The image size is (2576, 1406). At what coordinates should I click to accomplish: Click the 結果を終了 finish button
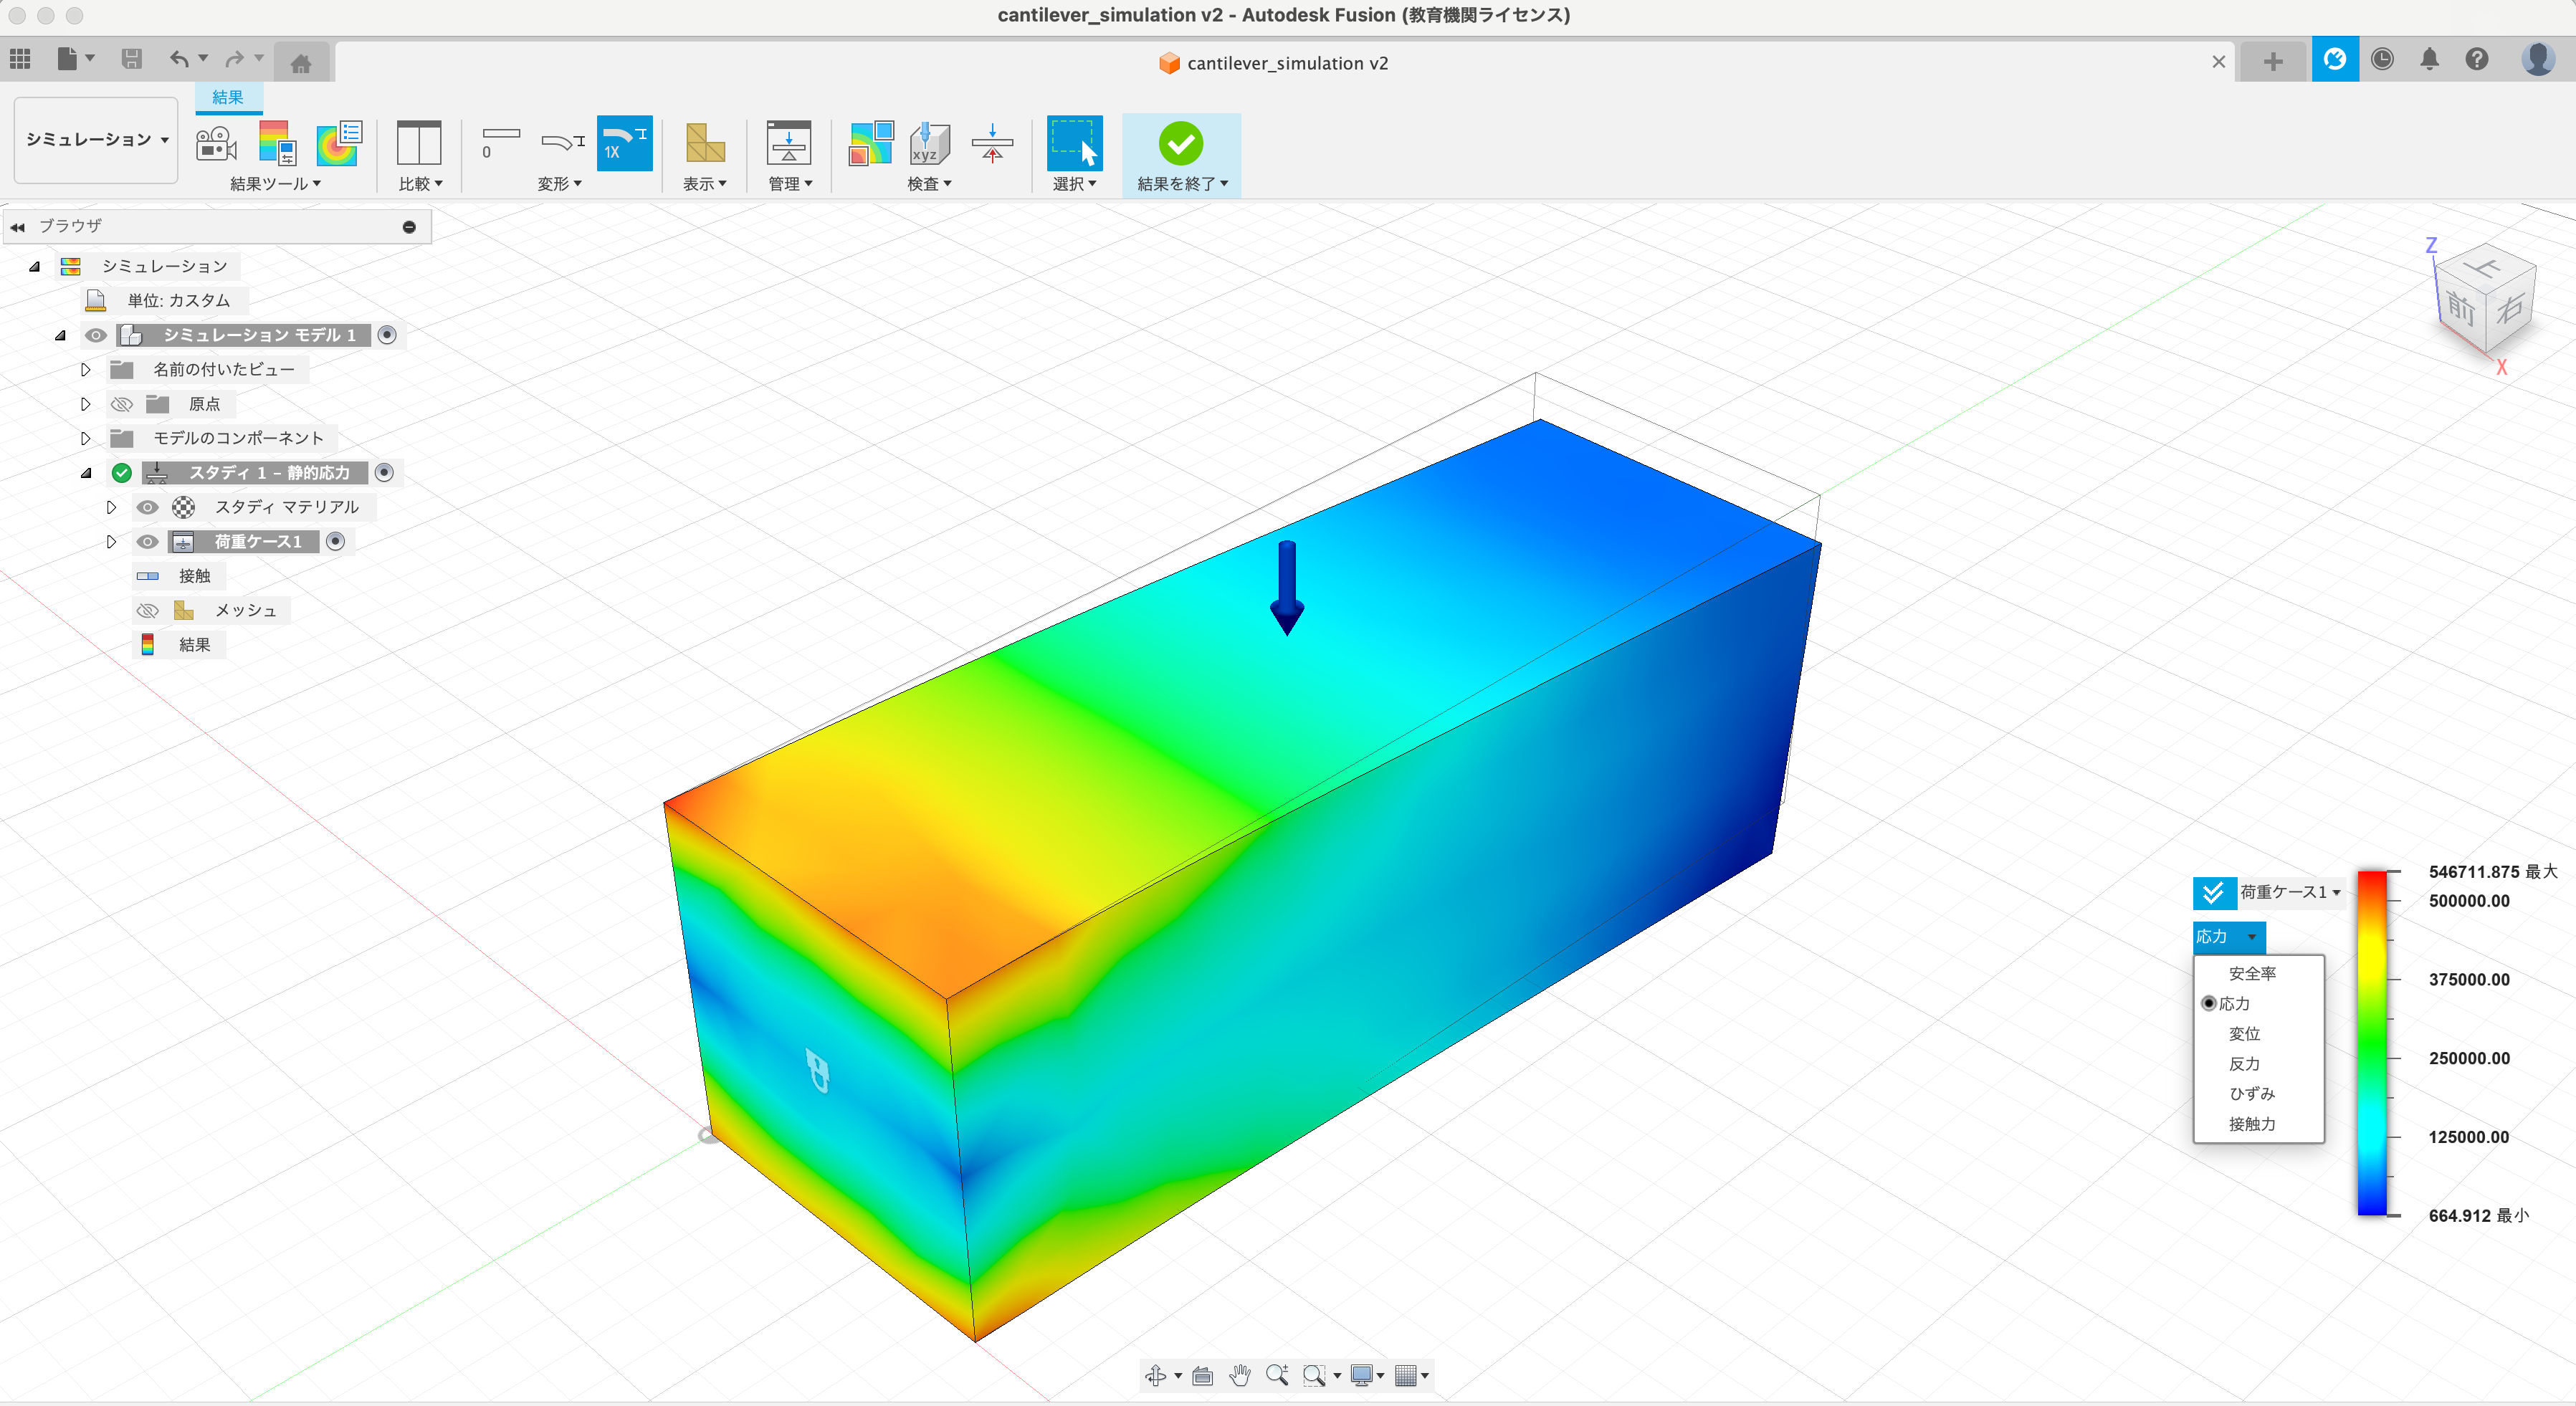tap(1180, 145)
